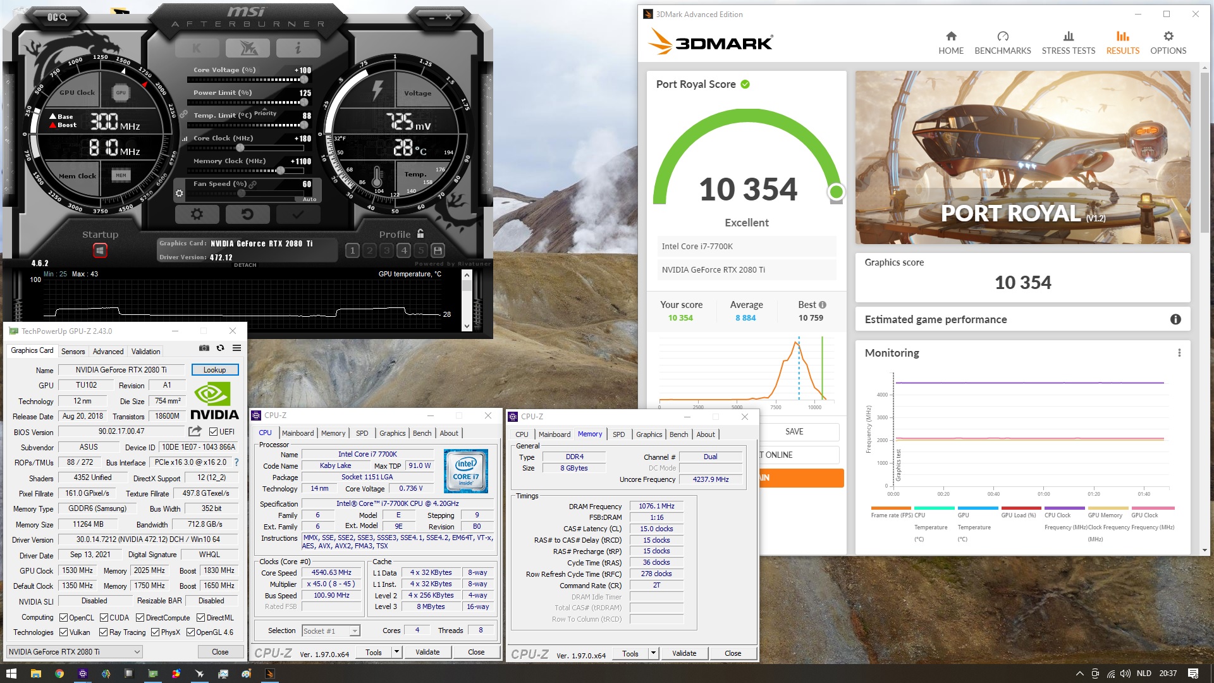Screen dimensions: 1214x683
Task: Open fan speed settings gear in Afterburner
Action: [x=179, y=194]
